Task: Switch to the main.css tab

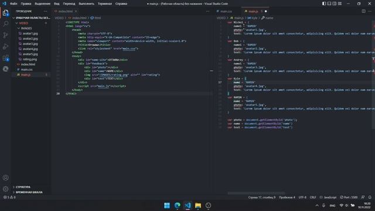Action: pyautogui.click(x=226, y=11)
